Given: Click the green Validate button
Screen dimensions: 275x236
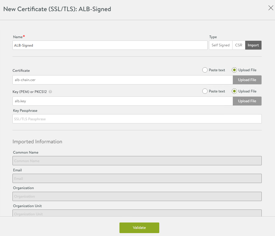Looking at the screenshot, I should [139, 228].
